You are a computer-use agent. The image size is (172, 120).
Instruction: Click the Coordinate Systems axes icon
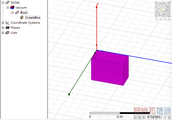tap(8, 23)
